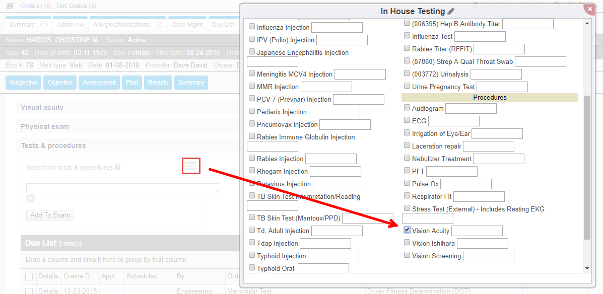Open the In House Testing list icon
Screen dimensions: 603x294
click(191, 166)
